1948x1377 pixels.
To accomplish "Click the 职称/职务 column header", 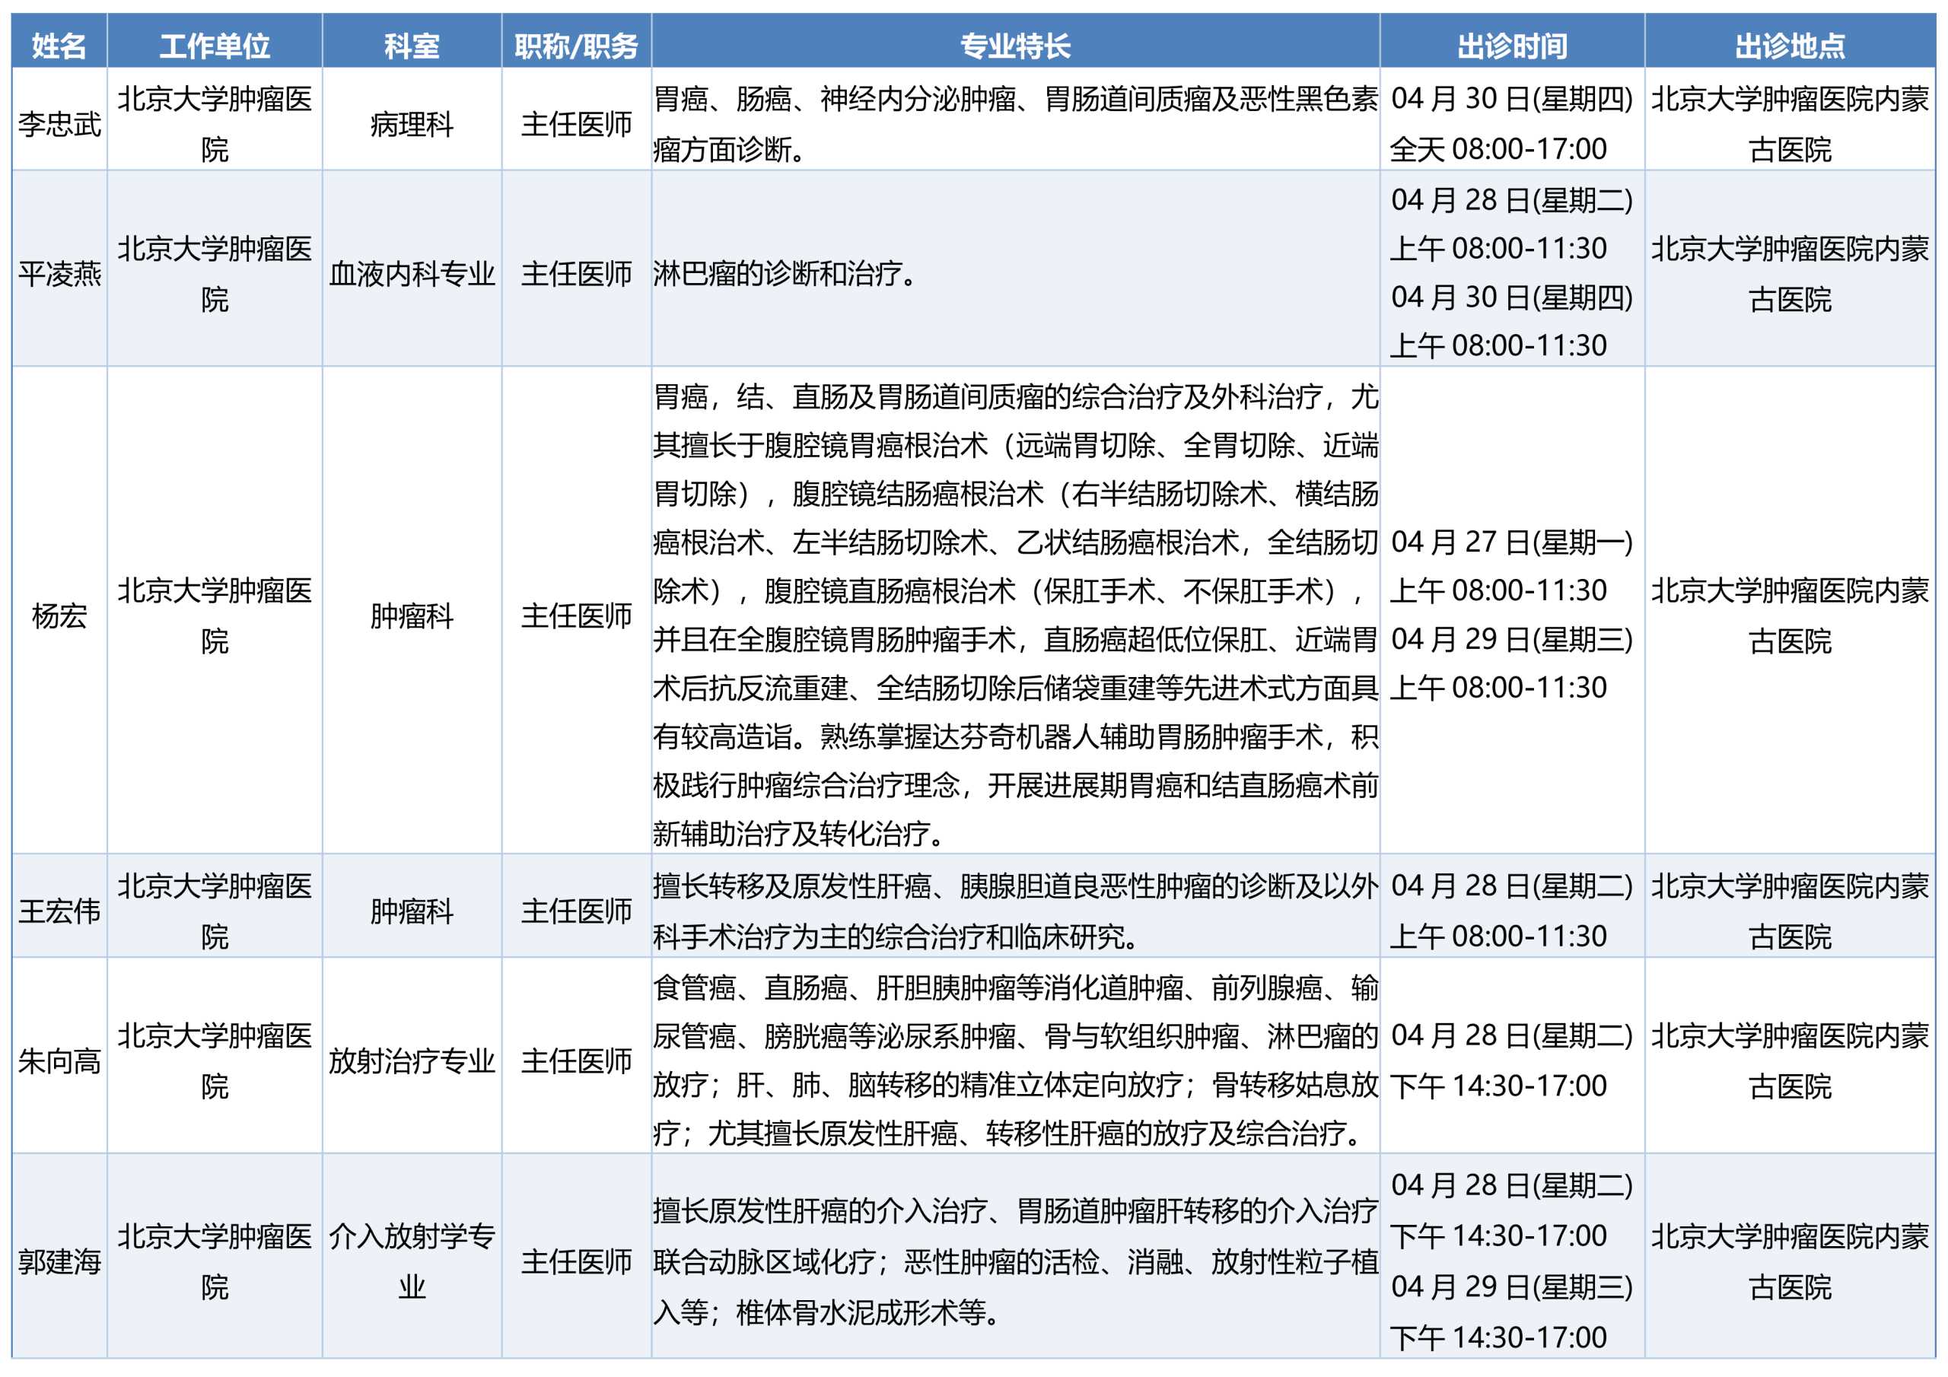I will click(x=576, y=46).
